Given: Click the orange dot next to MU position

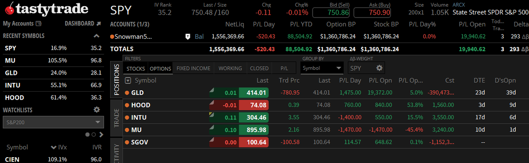Looking at the screenshot, I should pos(127,130).
